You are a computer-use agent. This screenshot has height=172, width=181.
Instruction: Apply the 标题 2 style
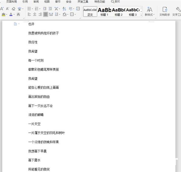point(119,11)
